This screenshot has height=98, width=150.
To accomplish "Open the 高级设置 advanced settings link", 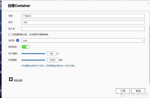I will tap(18, 80).
